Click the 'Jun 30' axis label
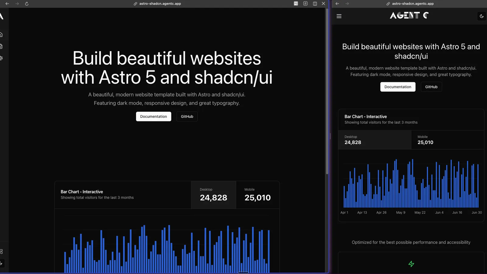Viewport: 487px width, 274px height. pyautogui.click(x=477, y=213)
